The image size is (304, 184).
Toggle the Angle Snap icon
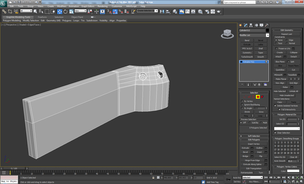[115, 11]
